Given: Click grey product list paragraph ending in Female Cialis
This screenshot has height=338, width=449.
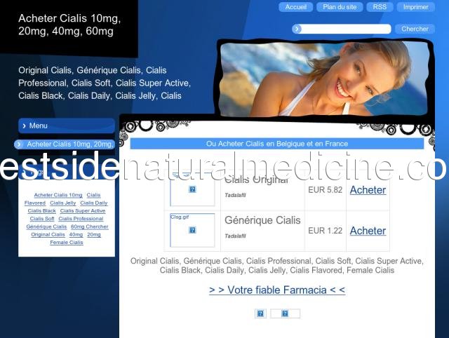Looking at the screenshot, I should (277, 266).
